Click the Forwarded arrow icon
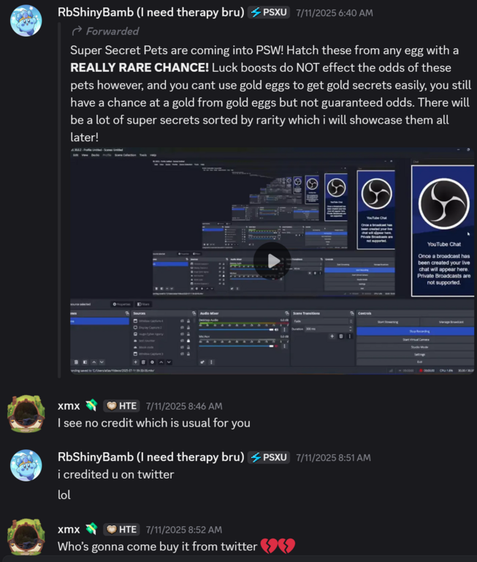This screenshot has width=477, height=562. pos(76,31)
